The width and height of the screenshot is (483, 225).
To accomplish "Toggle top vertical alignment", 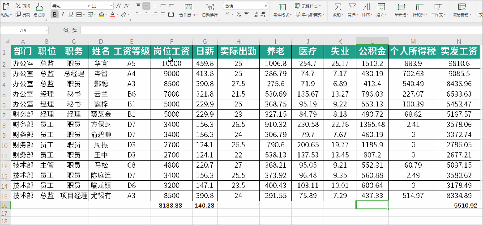I will pyautogui.click(x=138, y=6).
